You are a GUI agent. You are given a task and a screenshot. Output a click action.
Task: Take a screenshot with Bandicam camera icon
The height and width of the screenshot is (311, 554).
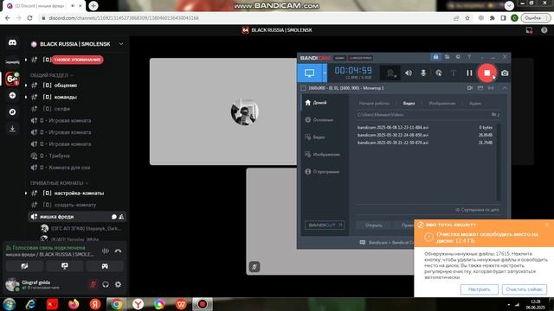pos(505,73)
